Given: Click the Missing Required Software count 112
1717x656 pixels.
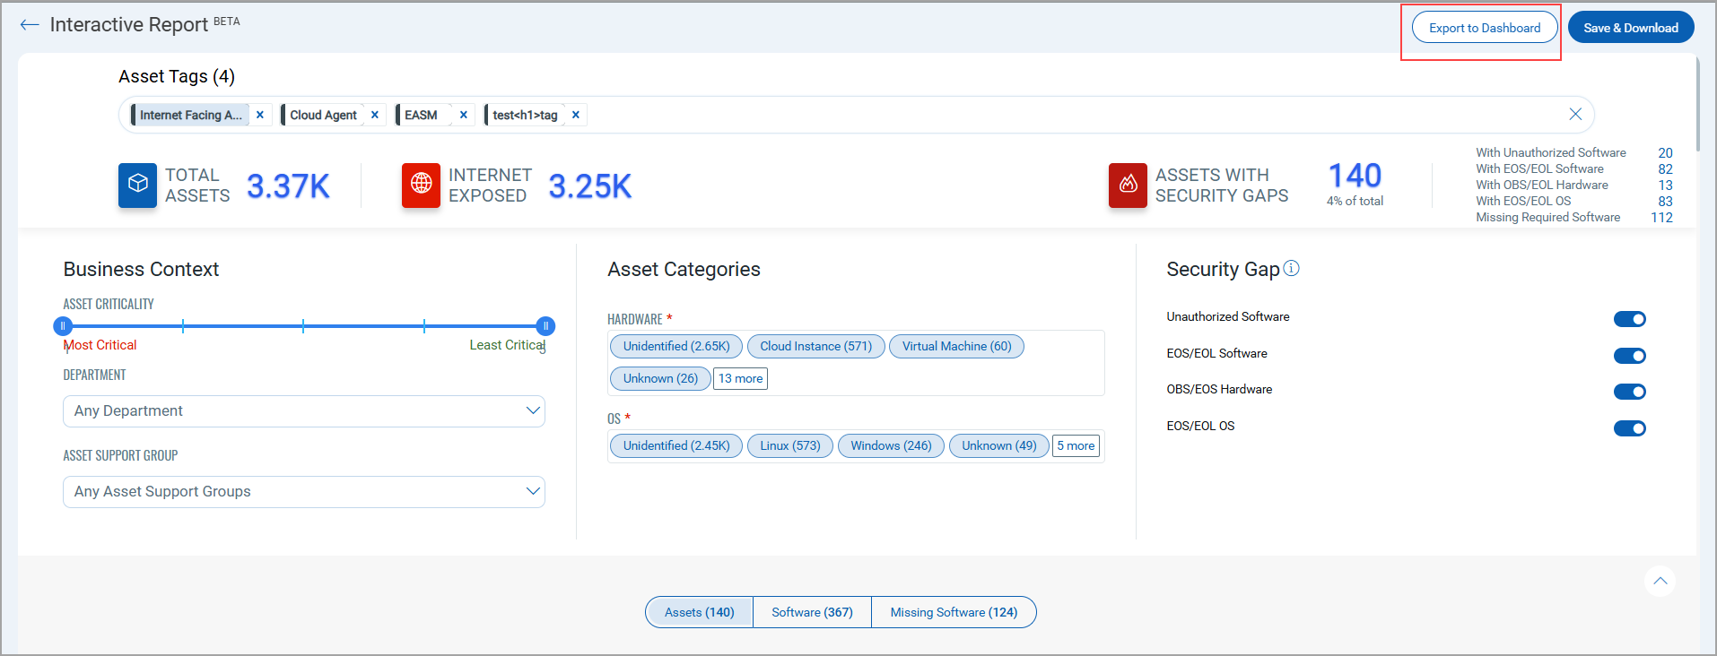Looking at the screenshot, I should click(x=1661, y=218).
